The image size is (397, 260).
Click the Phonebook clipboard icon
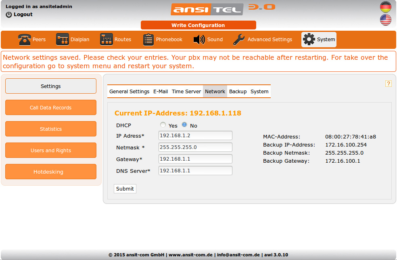coord(148,40)
